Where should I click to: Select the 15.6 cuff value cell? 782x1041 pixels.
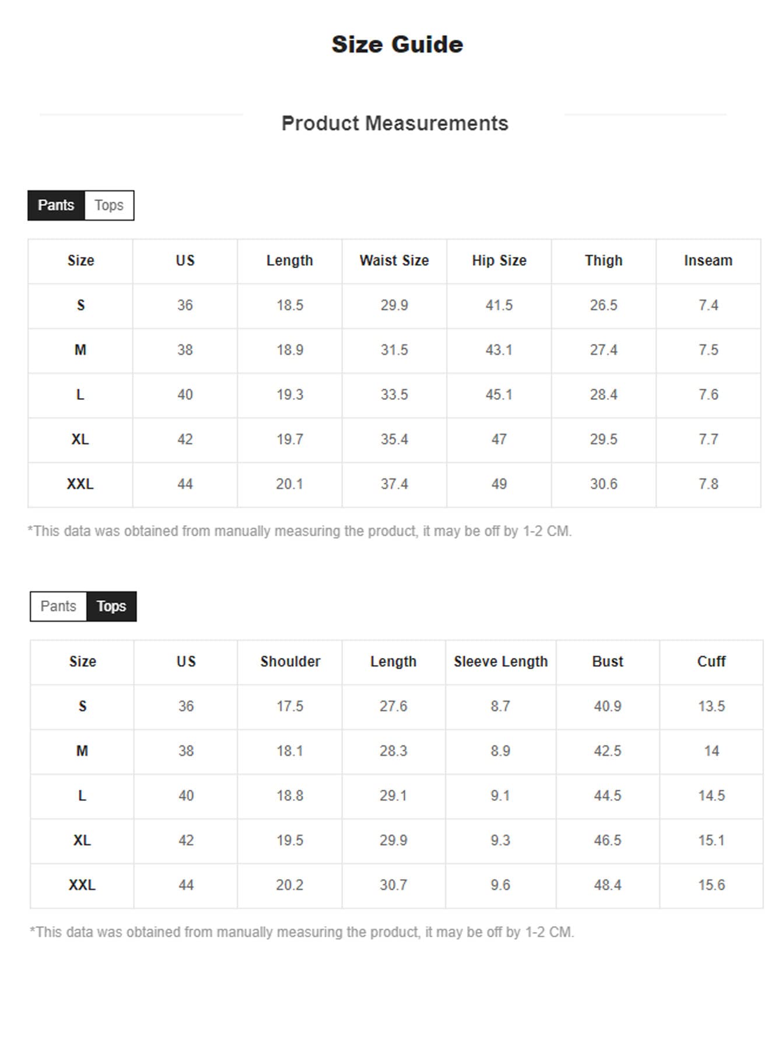click(x=711, y=885)
